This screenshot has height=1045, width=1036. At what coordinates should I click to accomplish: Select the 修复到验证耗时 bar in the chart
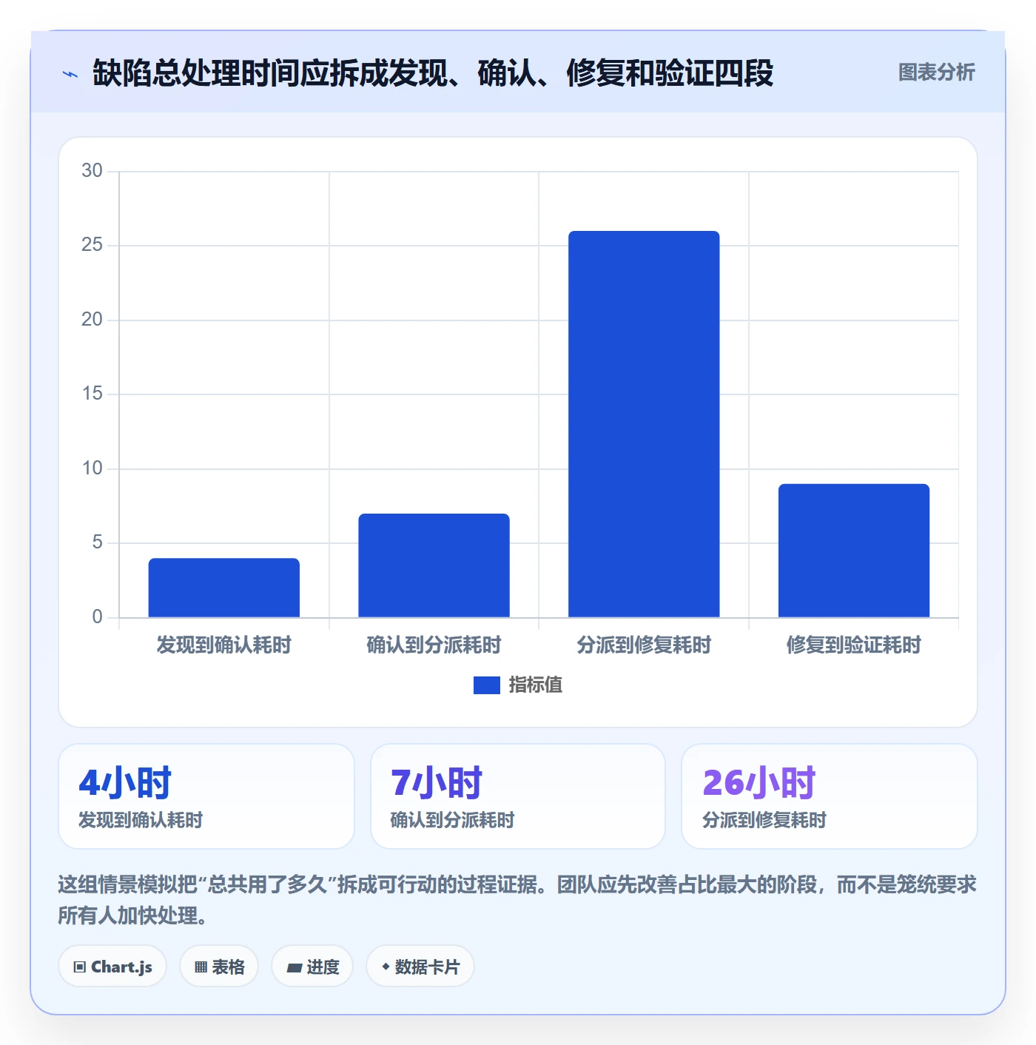pos(854,551)
